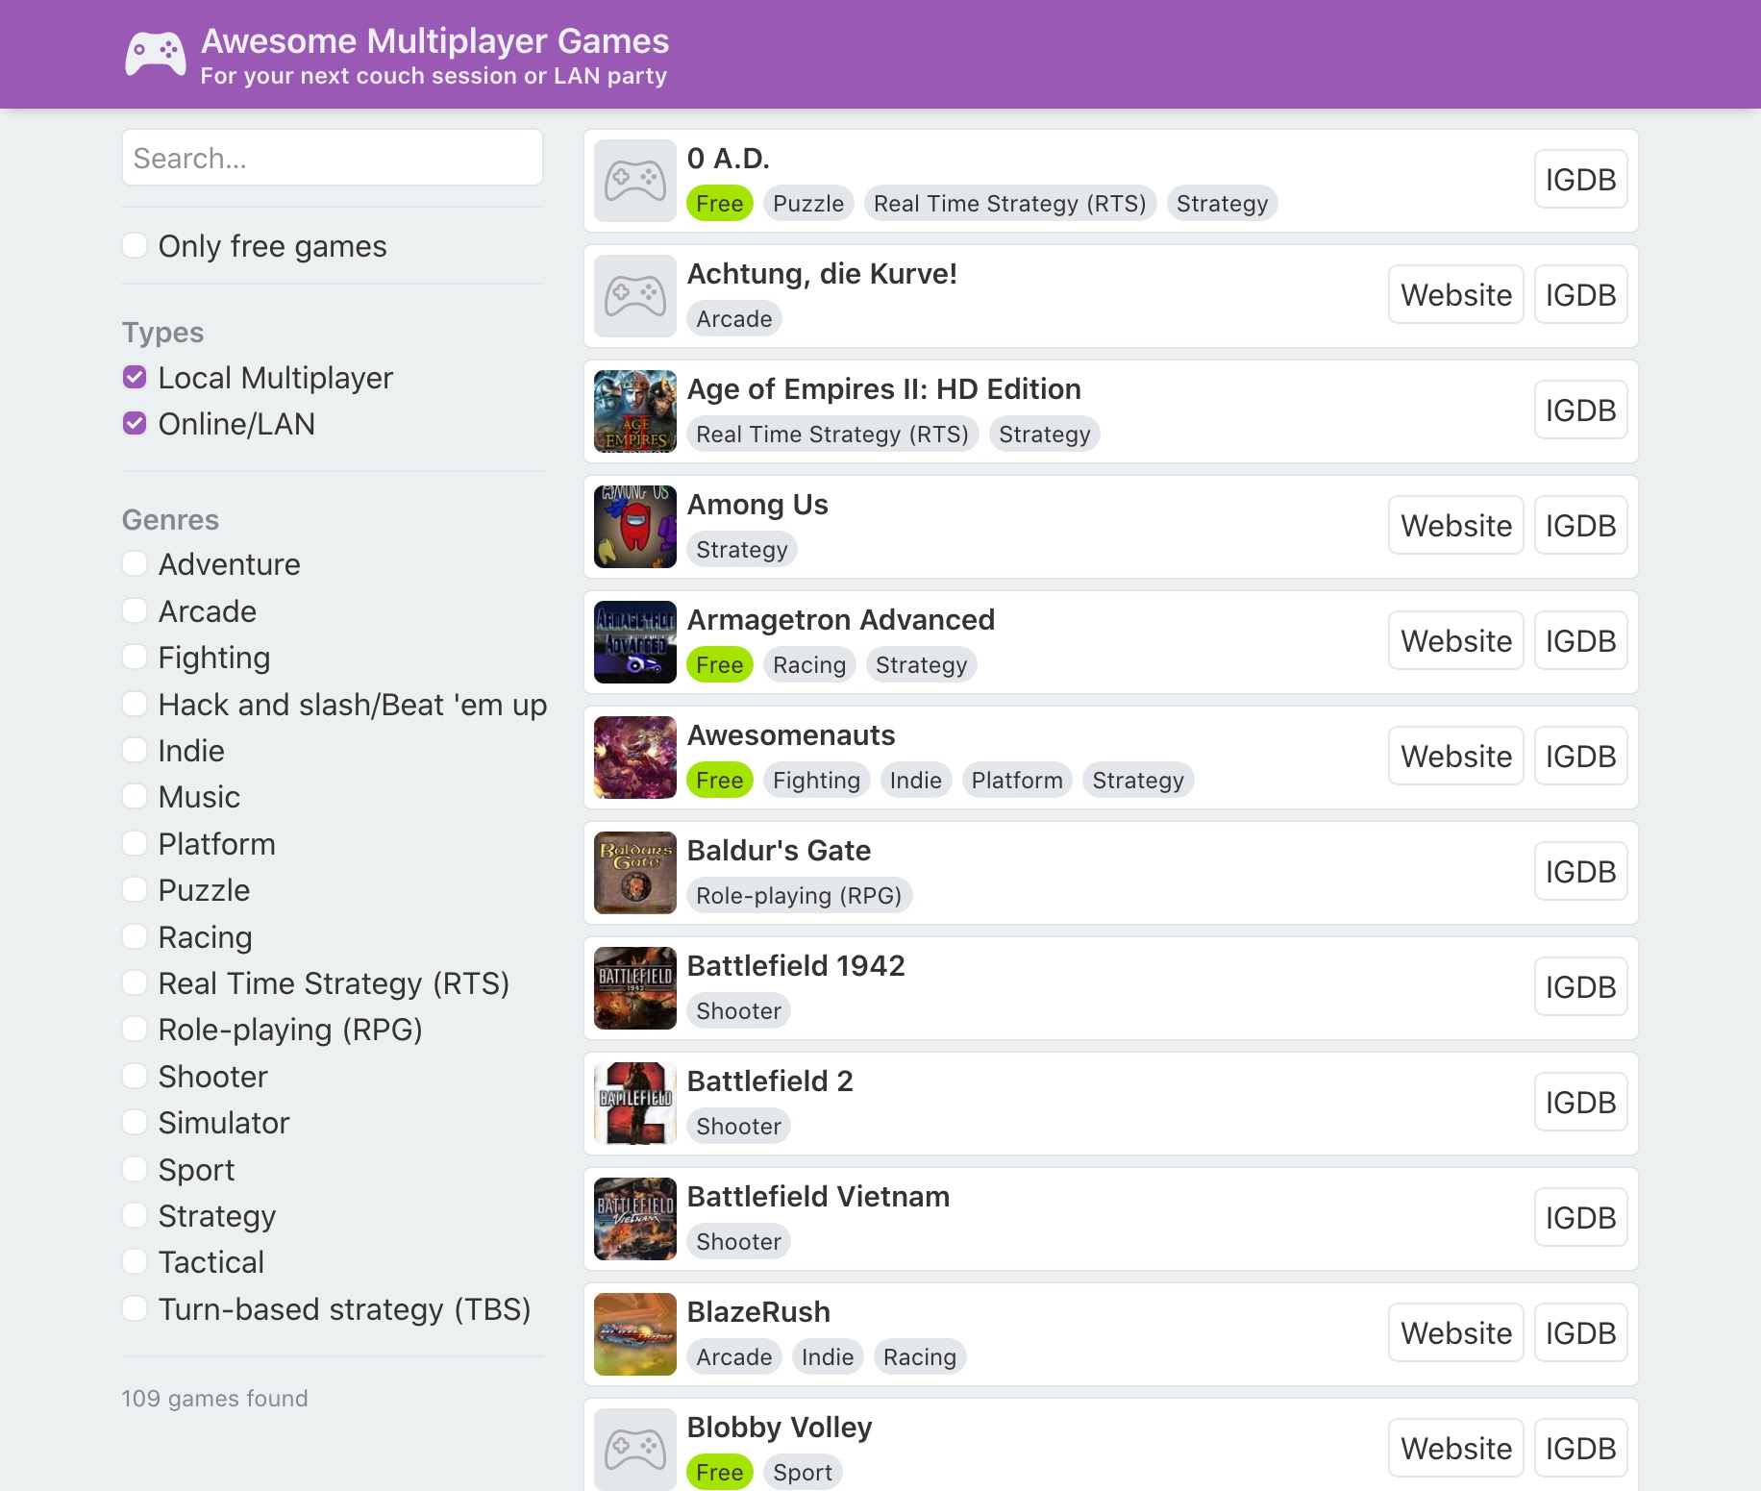Open the Baldur's Gate cover thumbnail
The image size is (1761, 1491).
pyautogui.click(x=635, y=873)
